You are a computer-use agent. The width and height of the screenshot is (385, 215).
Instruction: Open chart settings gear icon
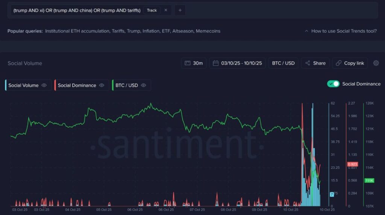(x=376, y=63)
